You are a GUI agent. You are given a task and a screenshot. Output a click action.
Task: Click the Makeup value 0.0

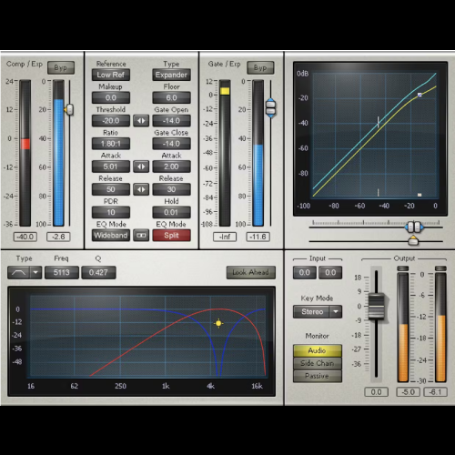tap(111, 97)
